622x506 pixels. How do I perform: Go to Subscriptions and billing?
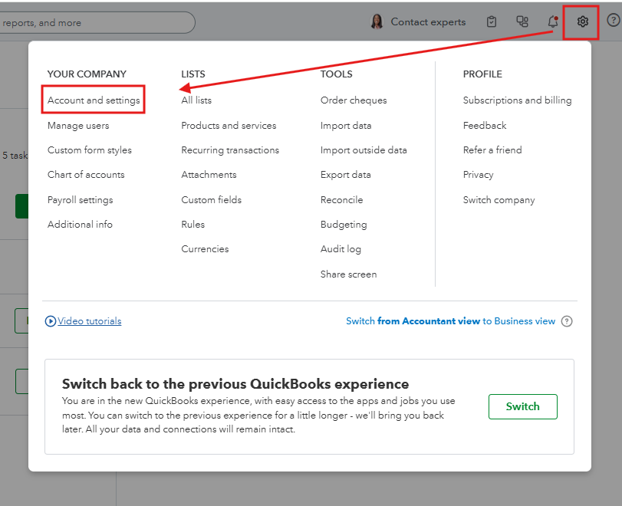tap(517, 100)
